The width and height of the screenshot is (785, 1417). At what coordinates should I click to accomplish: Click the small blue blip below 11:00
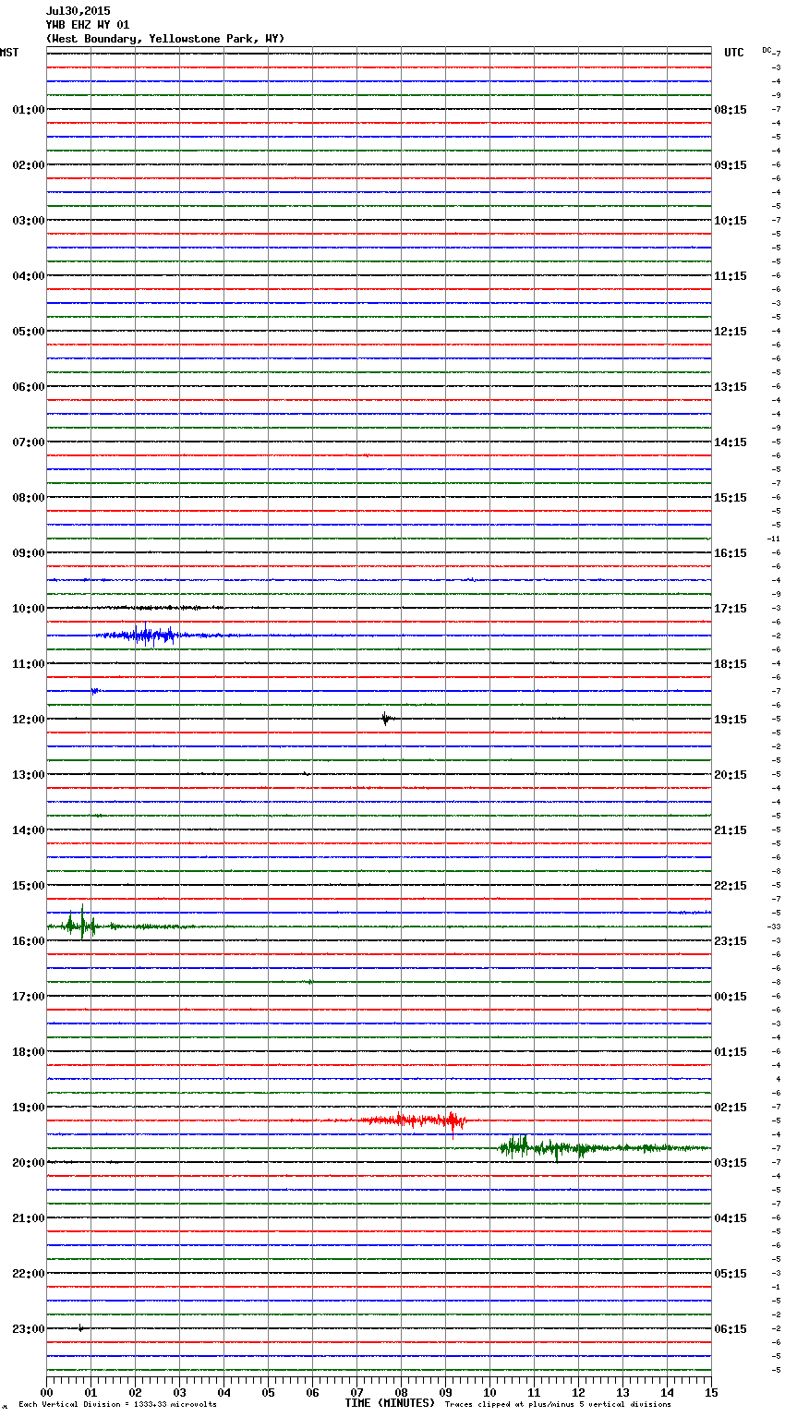[x=94, y=690]
